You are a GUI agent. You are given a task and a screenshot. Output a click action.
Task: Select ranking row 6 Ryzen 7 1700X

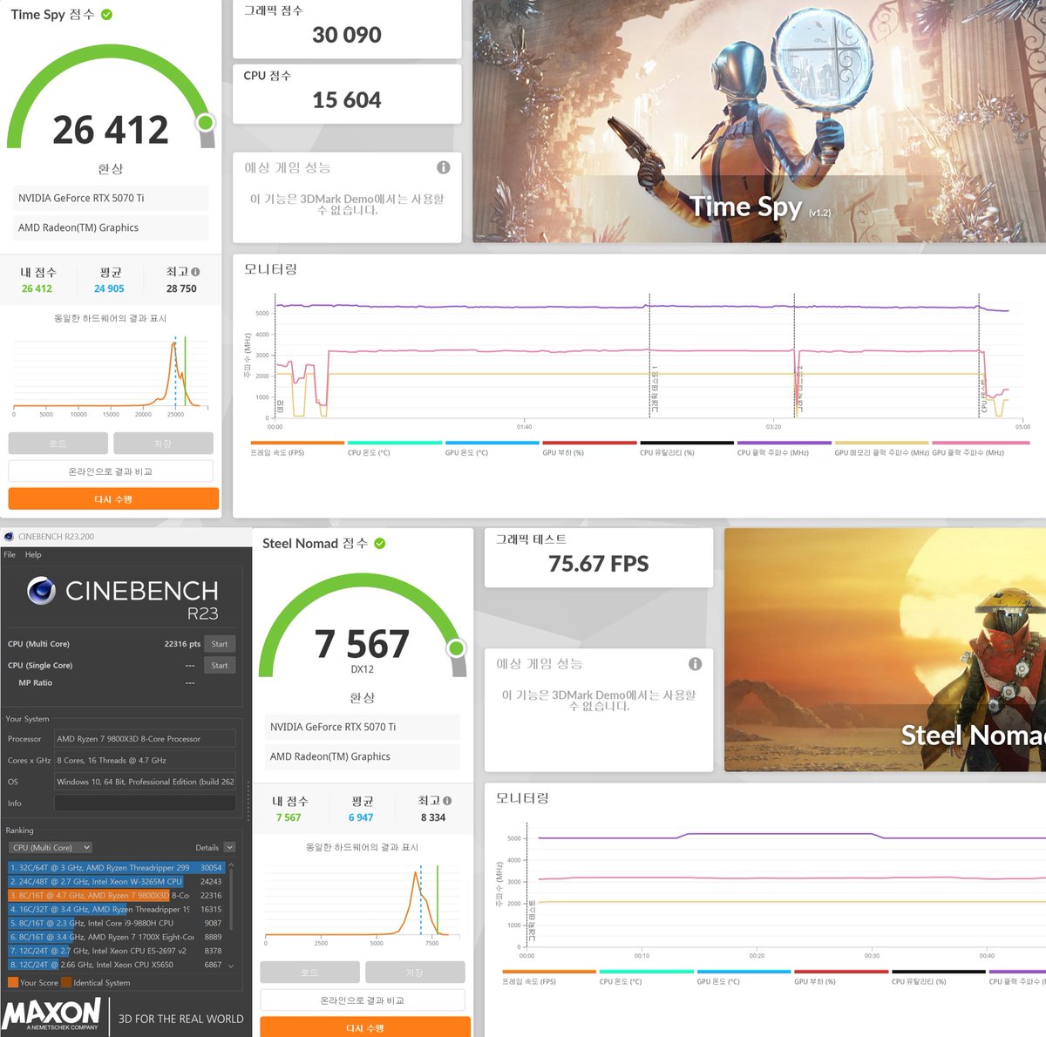tap(117, 938)
